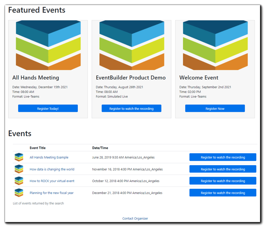The width and height of the screenshot is (269, 231).
Task: Open the How to ROCK your virtual event link
Action: (52, 181)
